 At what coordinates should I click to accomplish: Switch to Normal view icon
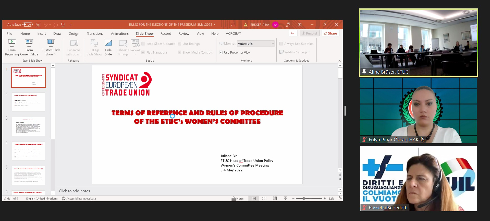tap(254, 199)
